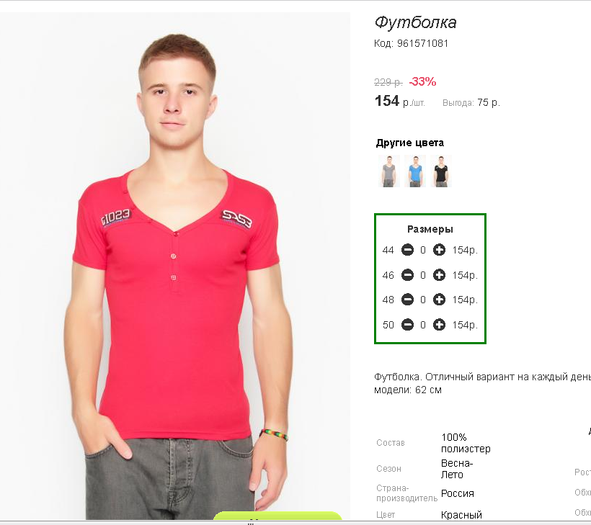
Task: Decrease quantity for size 48
Action: [x=407, y=300]
